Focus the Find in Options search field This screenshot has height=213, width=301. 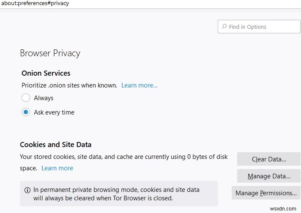259,27
